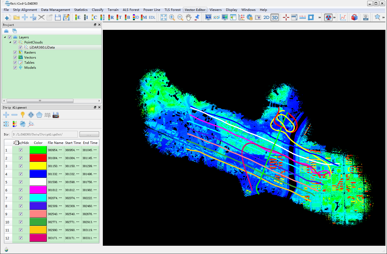This screenshot has width=387, height=254.
Task: Click the blue pentagon icon in Strip Alignment
Action: [39, 115]
